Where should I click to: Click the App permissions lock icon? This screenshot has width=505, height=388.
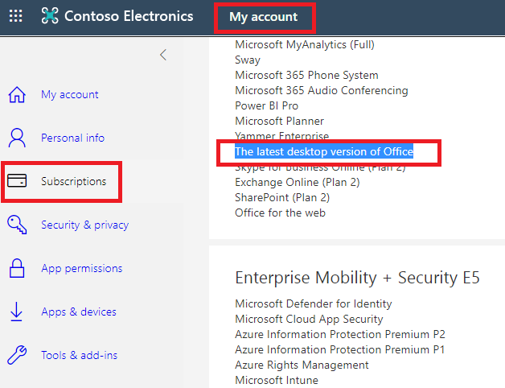pos(17,268)
